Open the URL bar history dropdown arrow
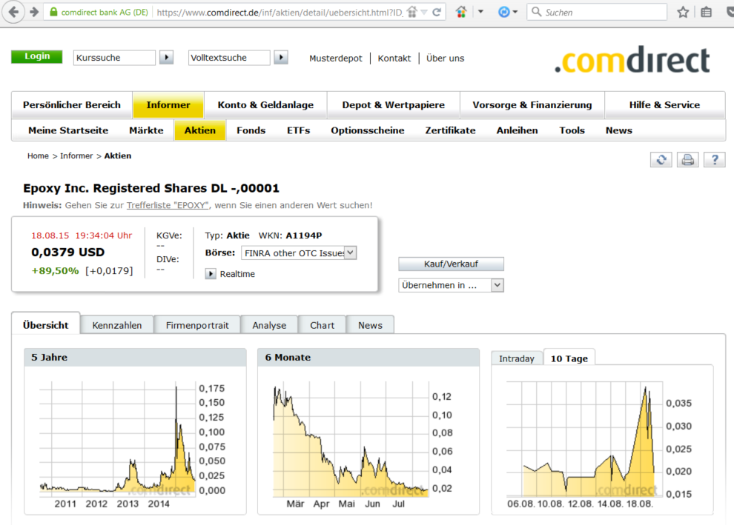The height and width of the screenshot is (525, 734). click(424, 12)
